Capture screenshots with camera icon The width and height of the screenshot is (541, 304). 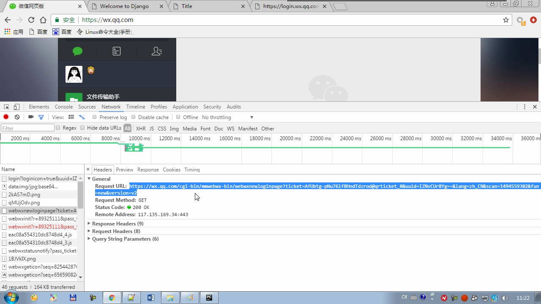click(x=31, y=117)
